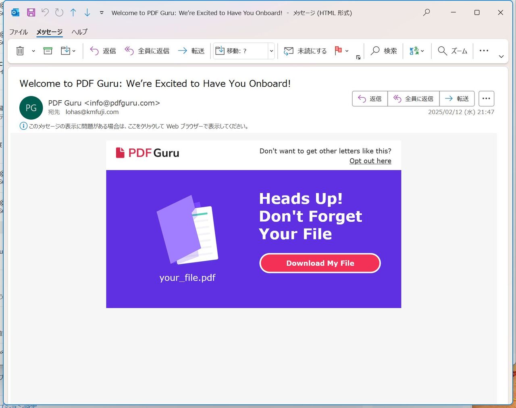Delete the message with the trash icon
The image size is (516, 408).
[20, 51]
